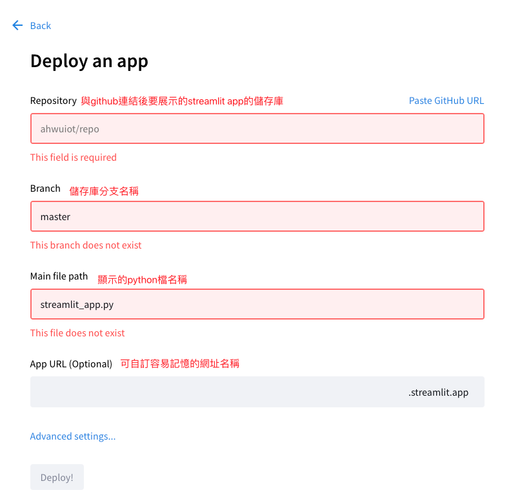The width and height of the screenshot is (511, 499).
Task: Click the Branch field label
Action: 45,188
